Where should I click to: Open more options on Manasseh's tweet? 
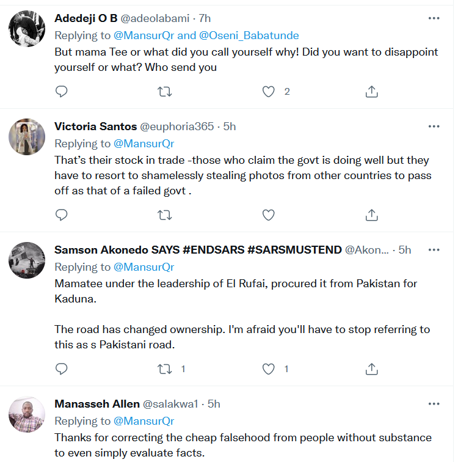coord(434,404)
